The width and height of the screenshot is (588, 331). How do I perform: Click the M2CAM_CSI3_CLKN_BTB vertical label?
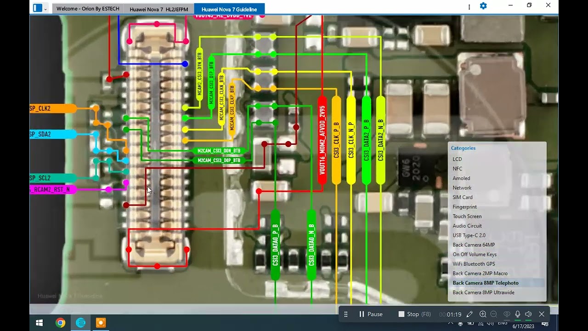tap(221, 100)
